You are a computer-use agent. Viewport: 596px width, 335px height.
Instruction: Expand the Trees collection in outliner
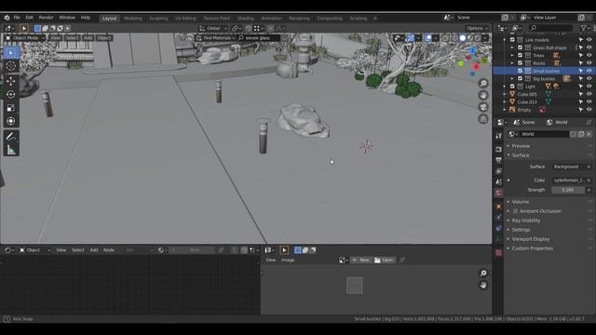pyautogui.click(x=512, y=56)
